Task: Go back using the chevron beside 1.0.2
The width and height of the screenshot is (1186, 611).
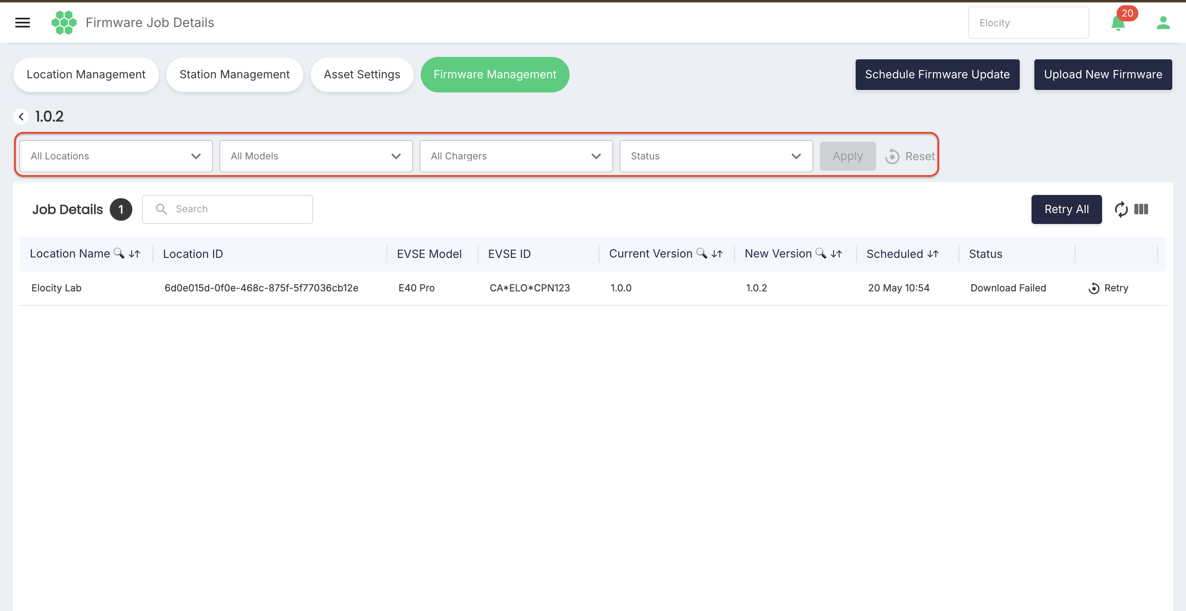Action: click(21, 117)
